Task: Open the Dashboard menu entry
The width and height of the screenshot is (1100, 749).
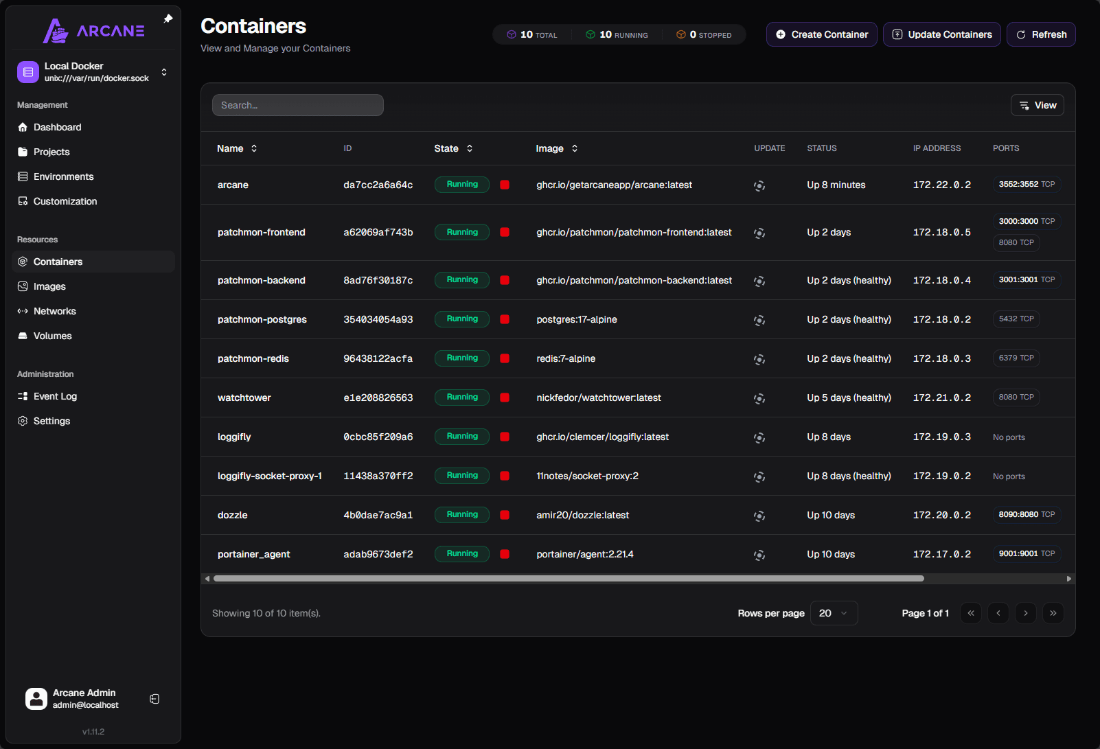Action: click(x=57, y=127)
